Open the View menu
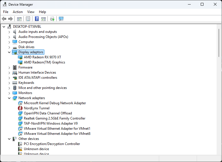This screenshot has height=162, width=222. [31, 12]
